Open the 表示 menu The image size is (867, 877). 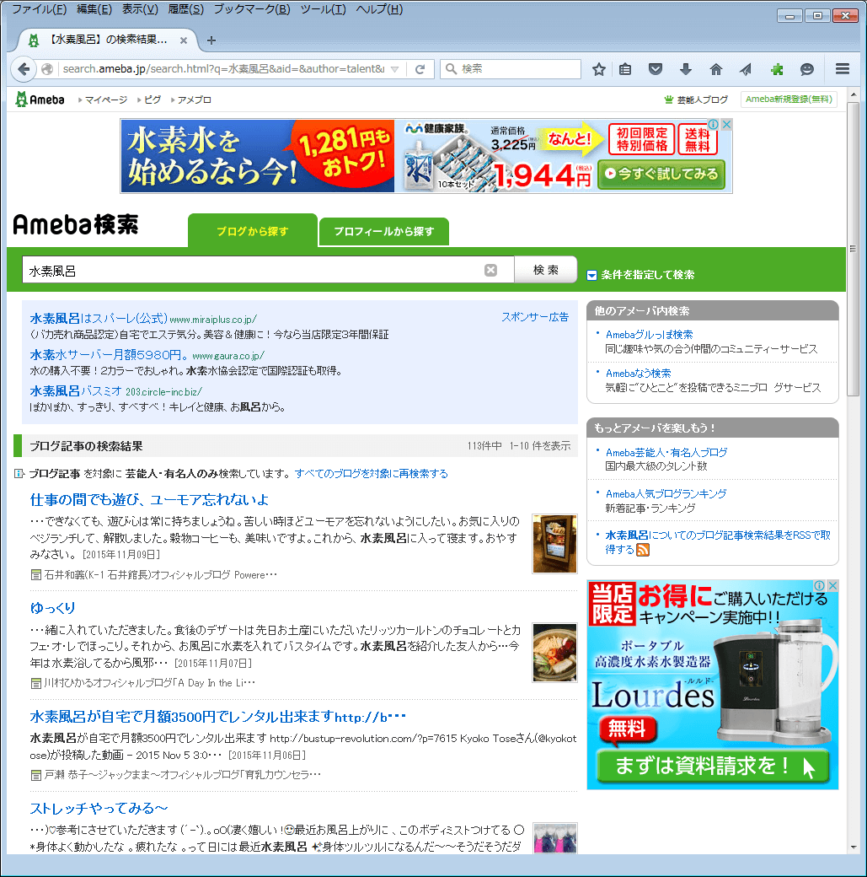click(x=141, y=9)
